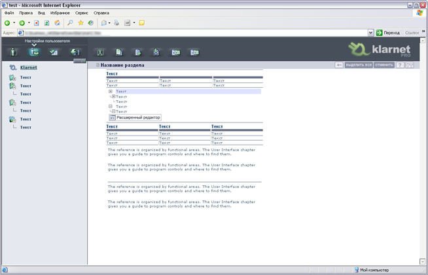
Task: Click the 'выделить все' button
Action: point(359,65)
